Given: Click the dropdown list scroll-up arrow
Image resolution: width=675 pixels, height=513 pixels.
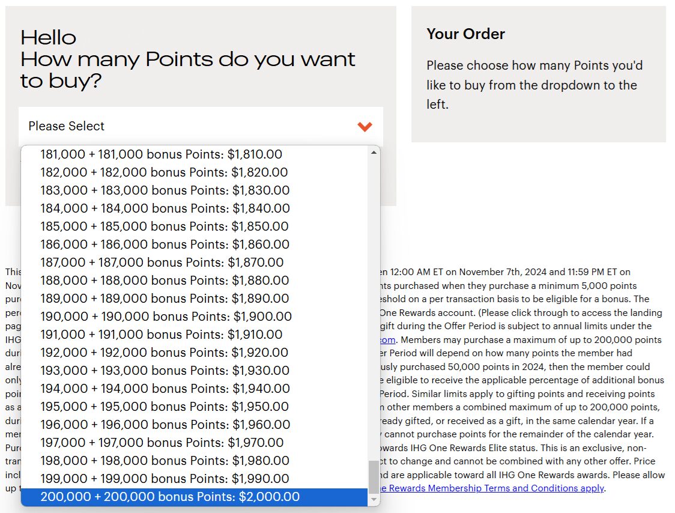Looking at the screenshot, I should coord(374,153).
